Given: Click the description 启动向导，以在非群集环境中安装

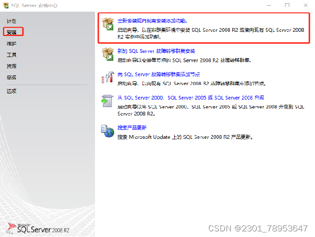Looking at the screenshot, I should click(x=211, y=33).
